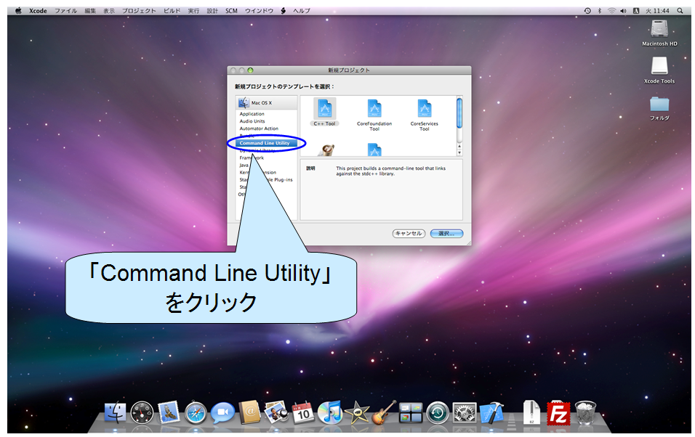Viewport: 695px width, 437px height.
Task: Open the 表示 menu
Action: [109, 11]
